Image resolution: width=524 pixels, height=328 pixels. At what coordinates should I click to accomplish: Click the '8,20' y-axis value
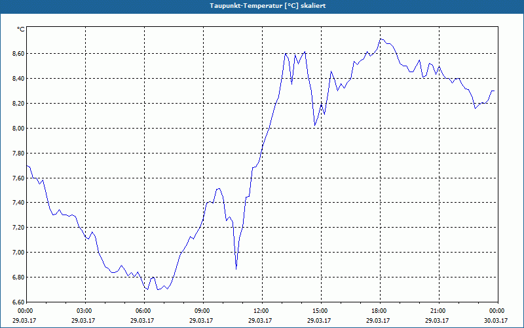click(19, 104)
